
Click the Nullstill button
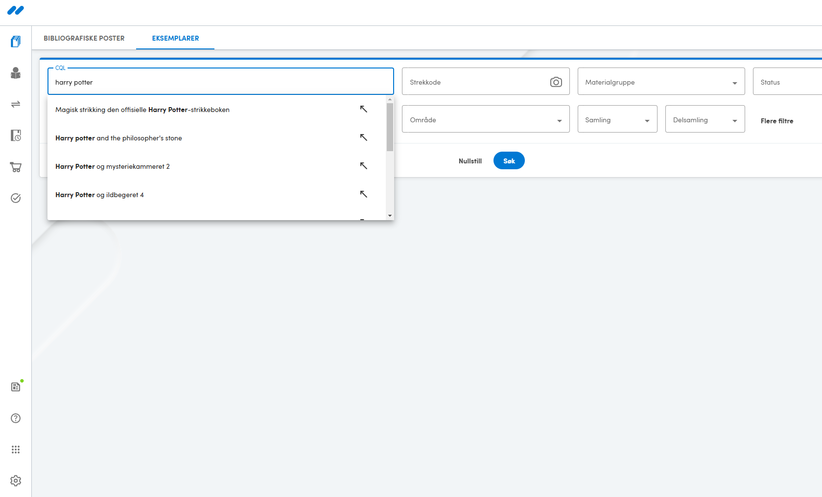coord(470,161)
